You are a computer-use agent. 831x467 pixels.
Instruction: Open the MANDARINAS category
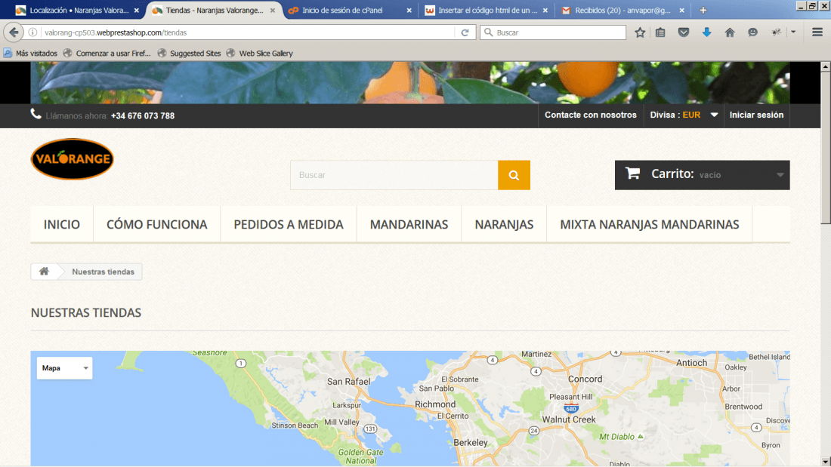pyautogui.click(x=409, y=225)
